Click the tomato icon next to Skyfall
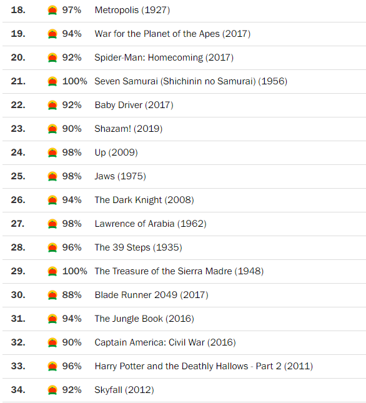The image size is (366, 403). (52, 390)
